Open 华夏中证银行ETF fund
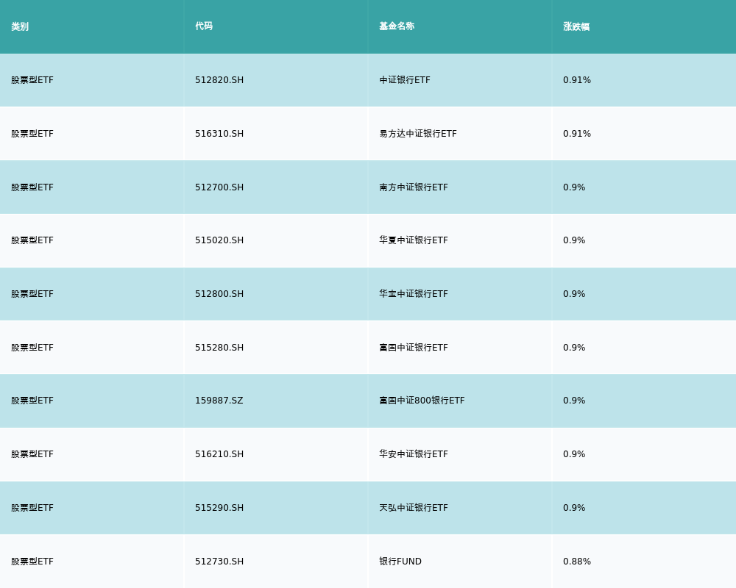This screenshot has width=736, height=588. (414, 240)
